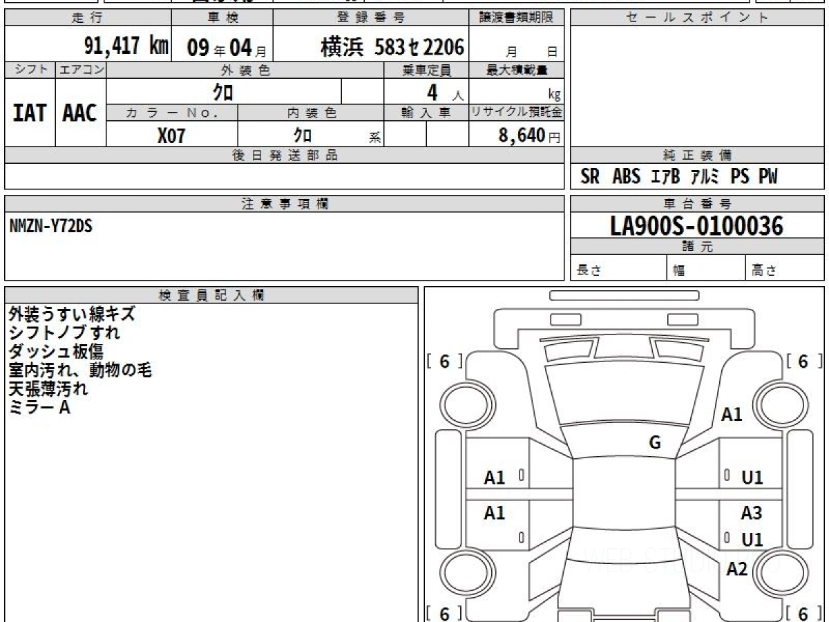Click the A3 damage mark on diagram

(x=751, y=513)
